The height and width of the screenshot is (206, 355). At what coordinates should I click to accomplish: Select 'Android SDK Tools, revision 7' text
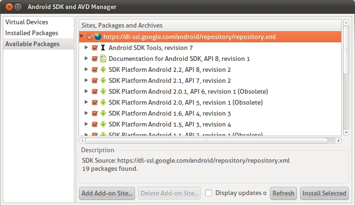151,48
